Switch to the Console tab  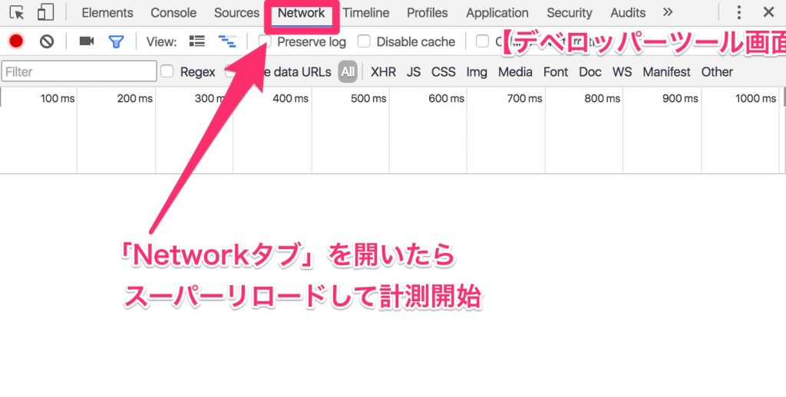pos(173,13)
